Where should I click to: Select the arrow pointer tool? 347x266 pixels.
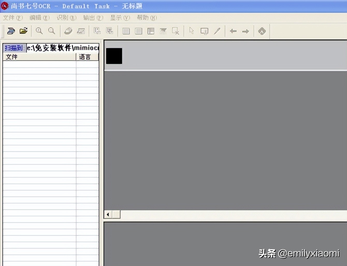(x=192, y=31)
